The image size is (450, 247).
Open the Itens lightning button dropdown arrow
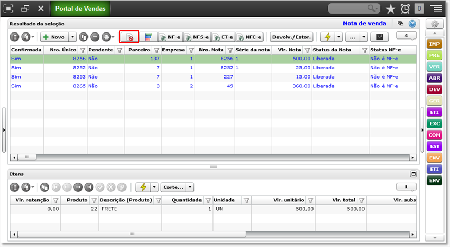click(154, 187)
